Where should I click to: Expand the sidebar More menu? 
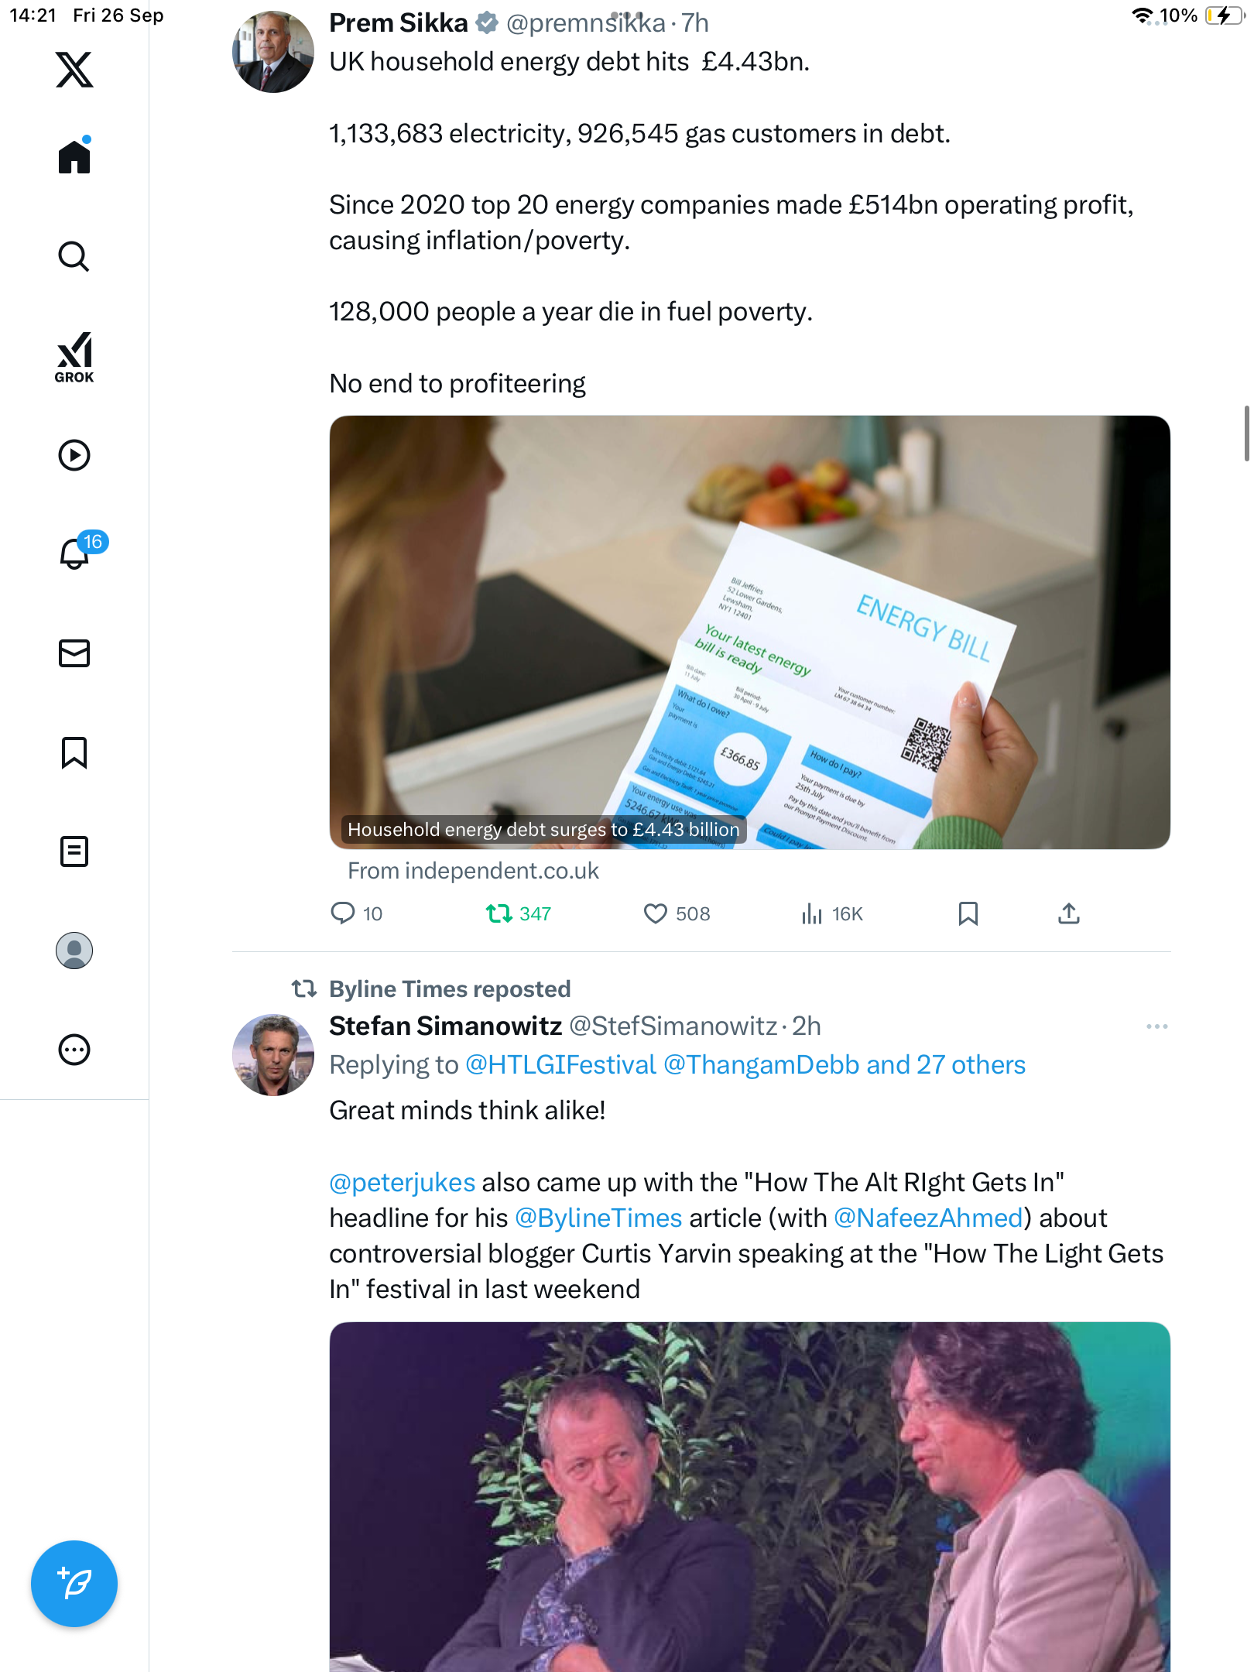coord(74,1050)
